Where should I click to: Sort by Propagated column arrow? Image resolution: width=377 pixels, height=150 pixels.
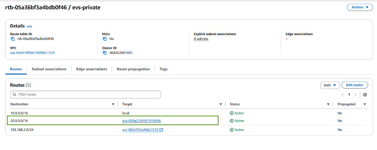(x=365, y=104)
